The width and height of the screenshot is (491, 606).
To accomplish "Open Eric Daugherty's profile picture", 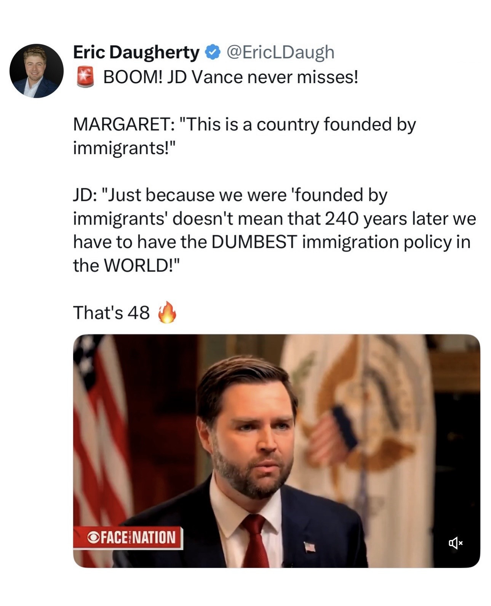I will (x=37, y=71).
